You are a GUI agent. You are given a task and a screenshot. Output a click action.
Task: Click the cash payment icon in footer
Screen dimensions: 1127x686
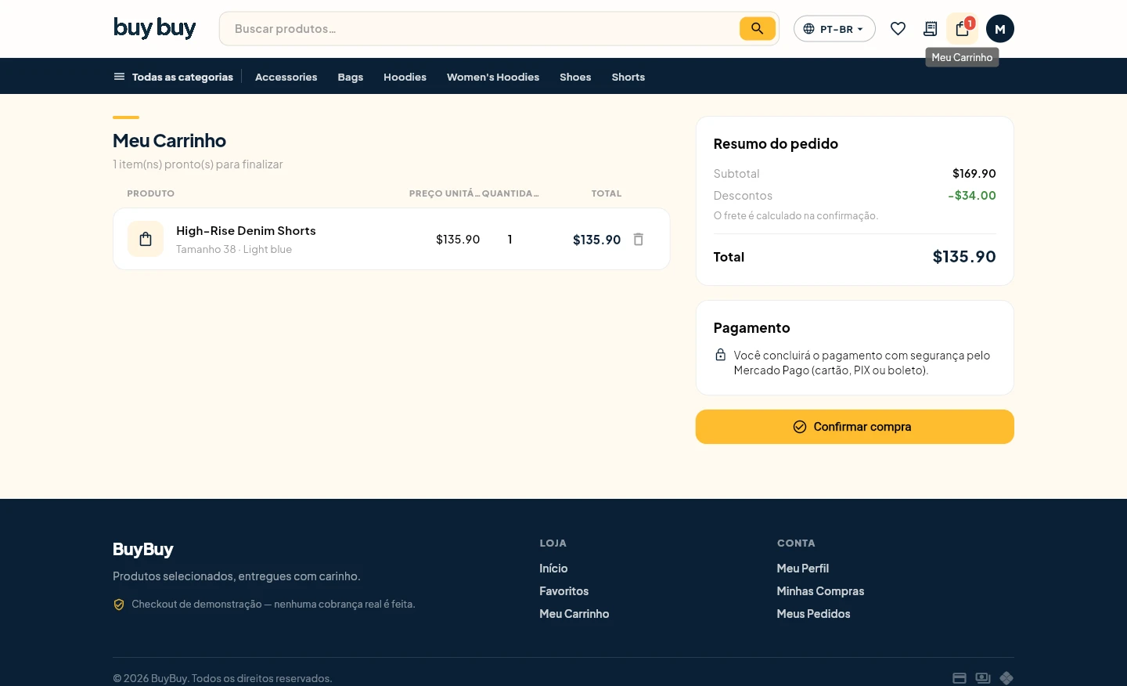(983, 678)
